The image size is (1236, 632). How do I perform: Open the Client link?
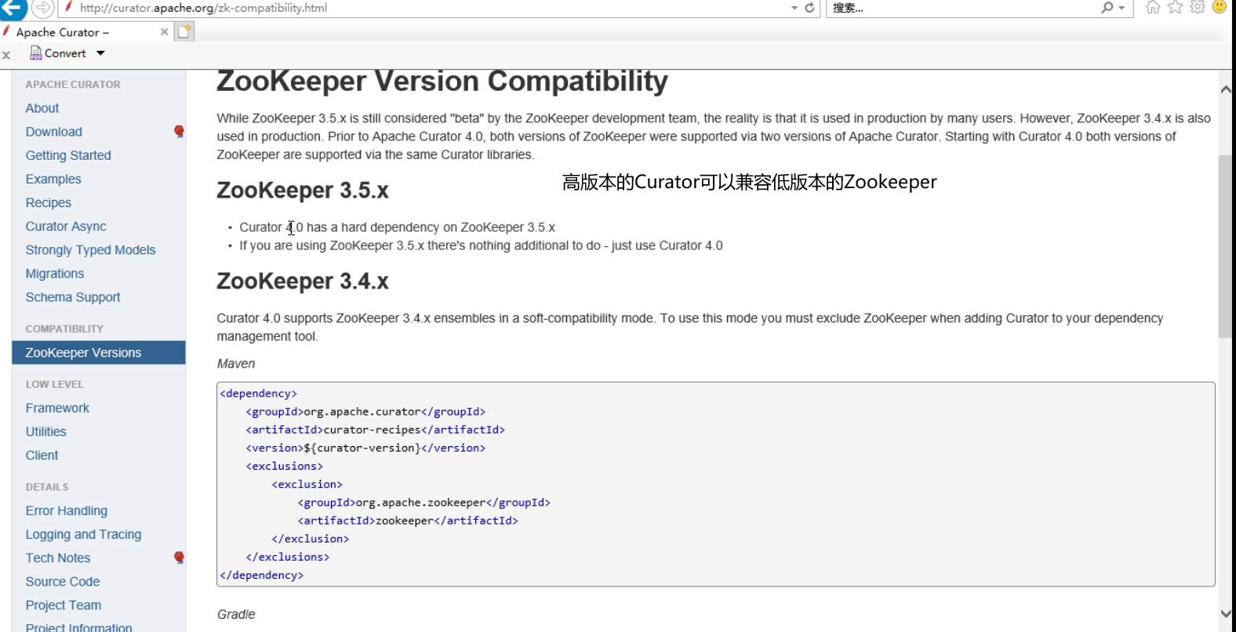point(42,455)
